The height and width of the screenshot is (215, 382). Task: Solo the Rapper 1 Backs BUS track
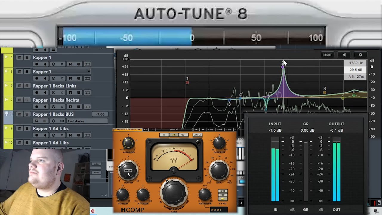[27, 114]
